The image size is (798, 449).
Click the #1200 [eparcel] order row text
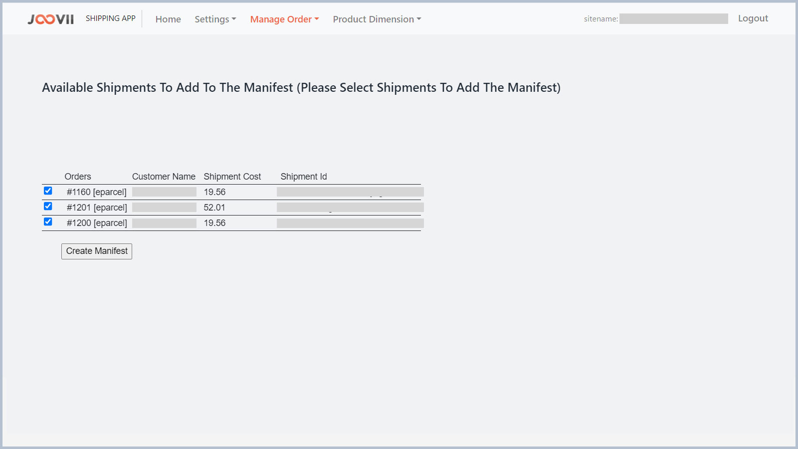point(97,223)
